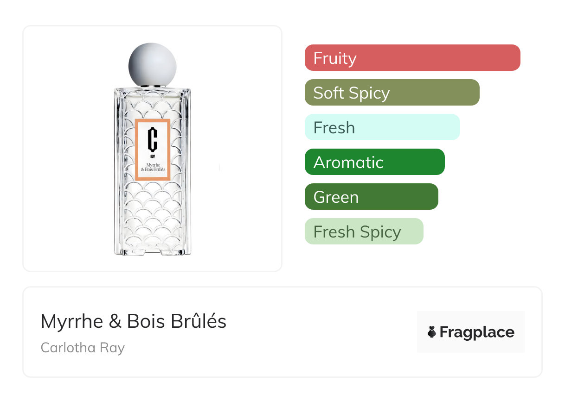
Task: Click the word Aromatic inside the green bar
Action: click(348, 162)
